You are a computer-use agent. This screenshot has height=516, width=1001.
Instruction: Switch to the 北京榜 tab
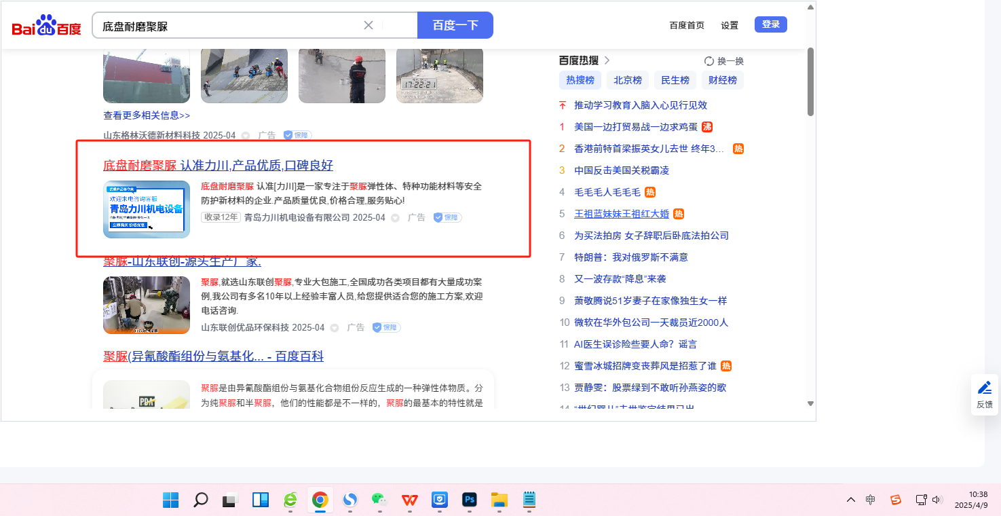(x=628, y=80)
